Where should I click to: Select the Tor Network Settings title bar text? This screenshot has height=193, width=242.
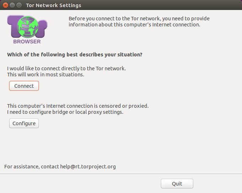(x=53, y=5)
